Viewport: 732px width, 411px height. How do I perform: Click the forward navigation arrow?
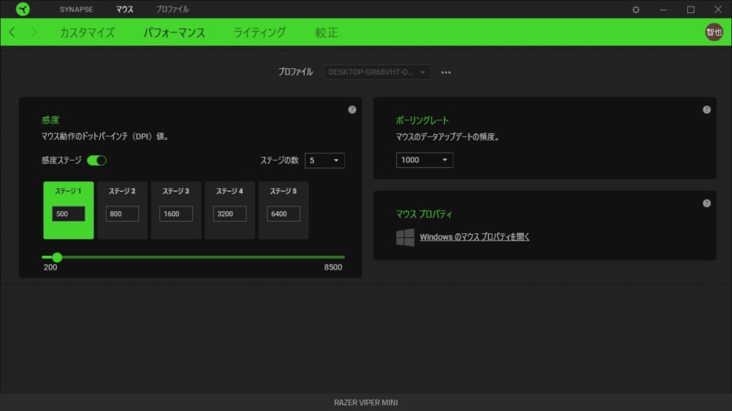(x=33, y=32)
